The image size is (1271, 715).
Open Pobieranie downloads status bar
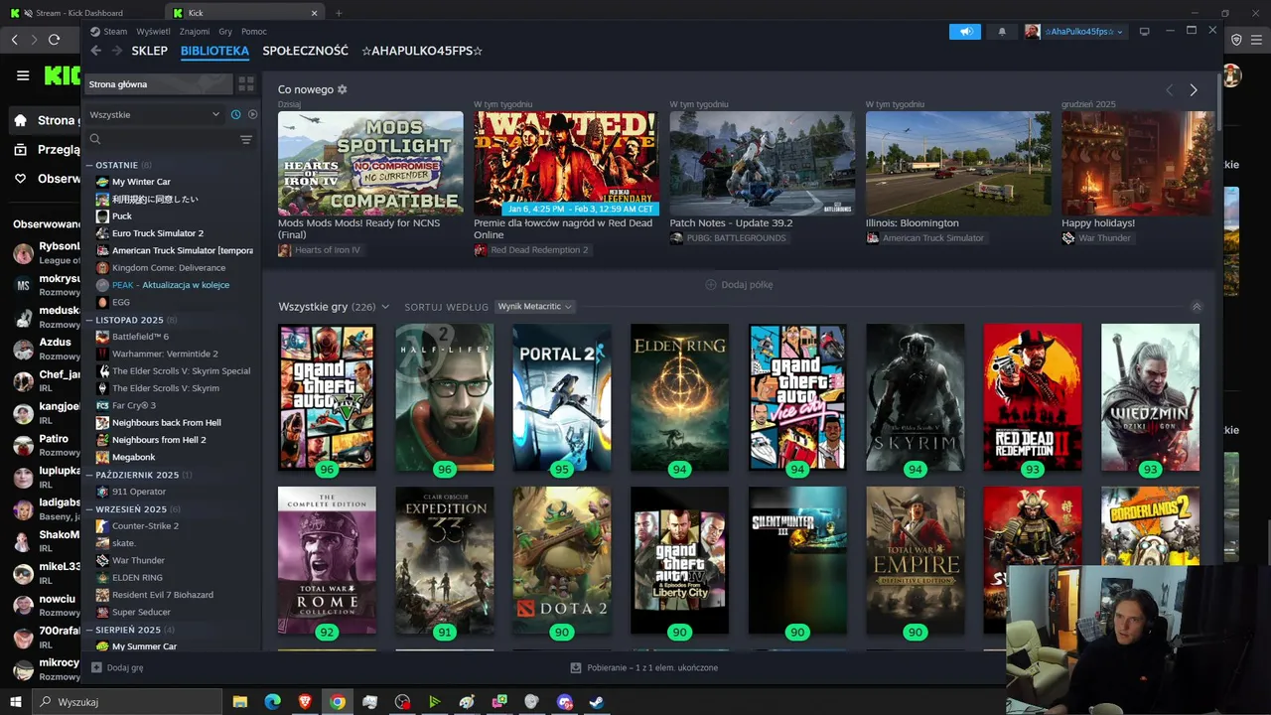[645, 667]
